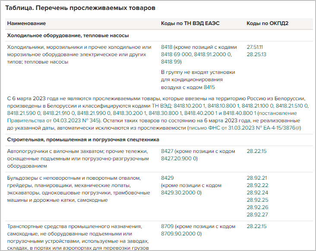Click the 8429 bulldozer code link
The image size is (316, 251).
click(167, 178)
